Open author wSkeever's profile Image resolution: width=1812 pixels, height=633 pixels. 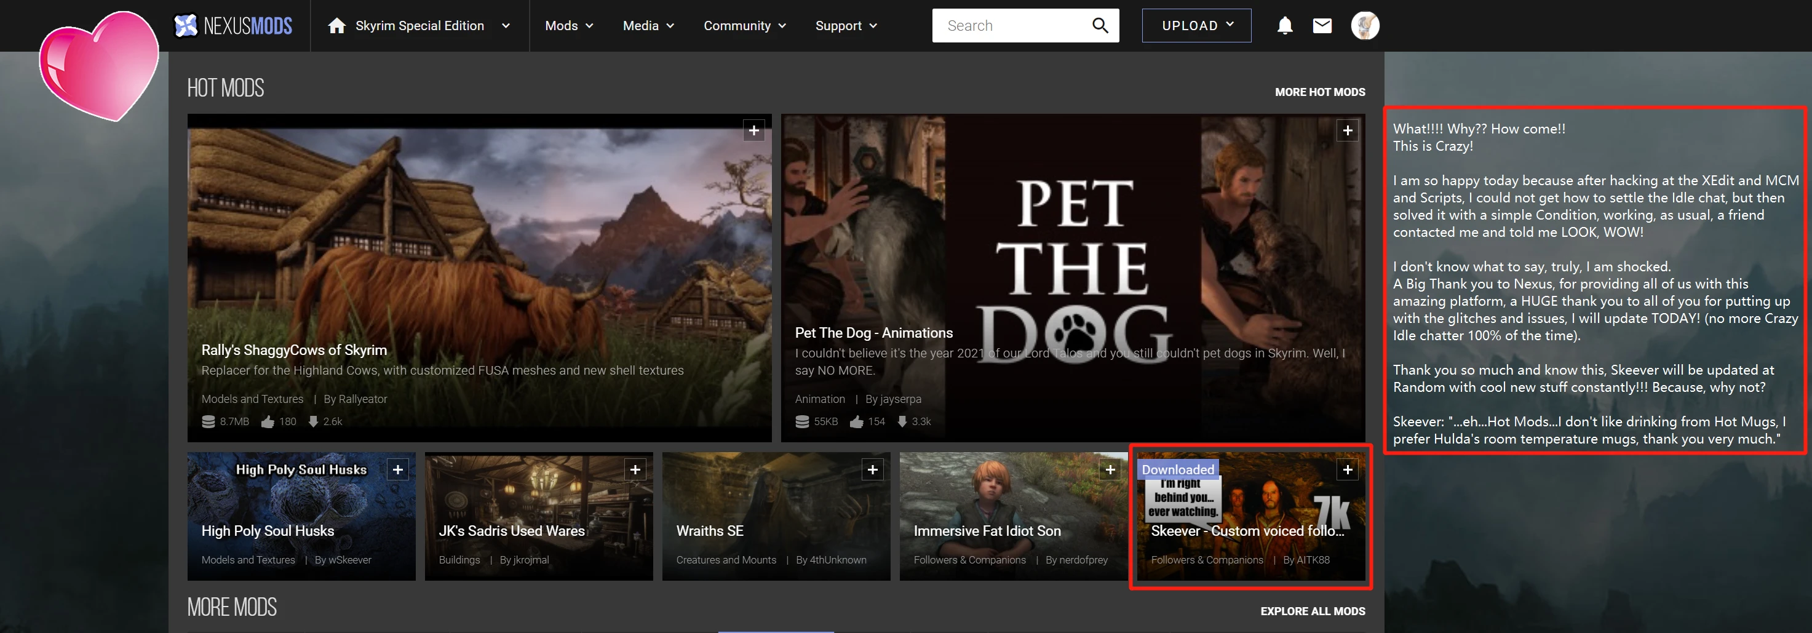[x=349, y=560]
